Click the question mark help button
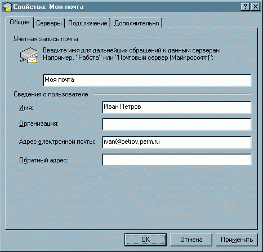The width and height of the screenshot is (263, 252). point(246,7)
